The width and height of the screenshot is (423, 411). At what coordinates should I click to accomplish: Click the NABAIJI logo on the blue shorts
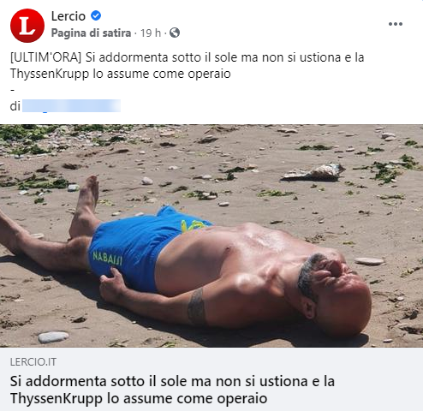[x=107, y=259]
